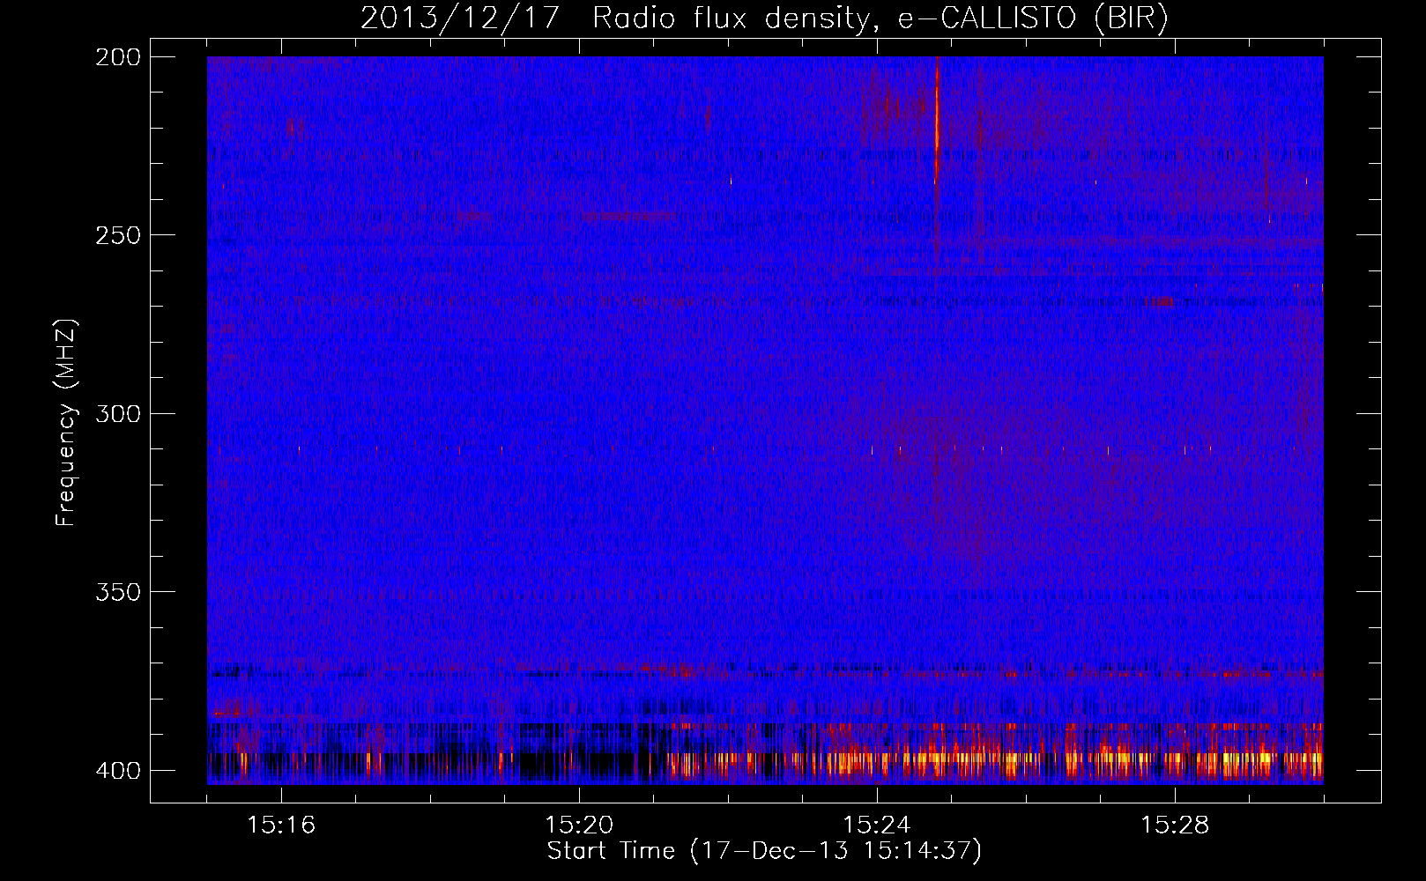Click the 400 frequency tick label
The height and width of the screenshot is (881, 1426).
click(x=117, y=771)
